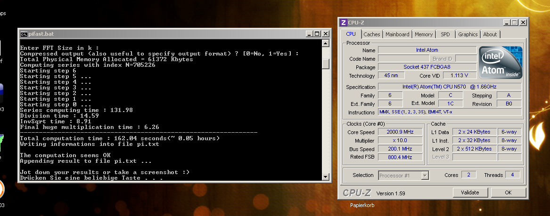The width and height of the screenshot is (550, 216).
Task: Click the empty Code Name field
Action: pos(404,58)
